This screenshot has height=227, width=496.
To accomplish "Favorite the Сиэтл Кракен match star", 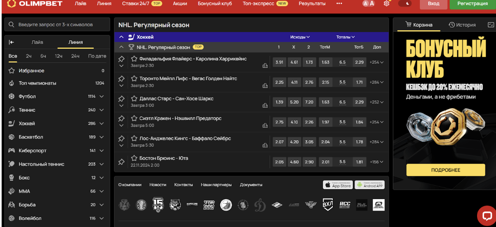I will click(x=134, y=118).
